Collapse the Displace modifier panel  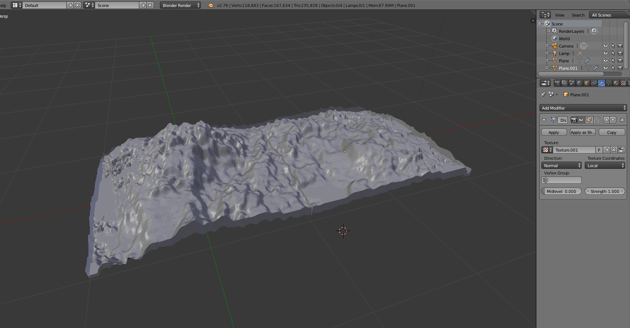[x=544, y=120]
